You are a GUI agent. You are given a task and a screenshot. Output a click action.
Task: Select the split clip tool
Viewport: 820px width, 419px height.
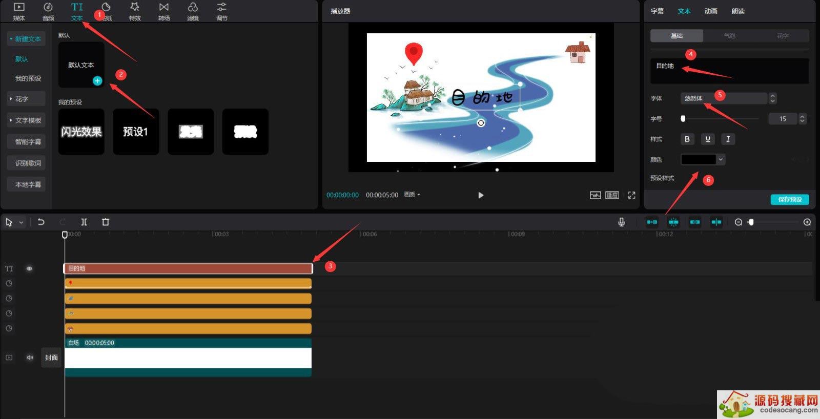(84, 222)
